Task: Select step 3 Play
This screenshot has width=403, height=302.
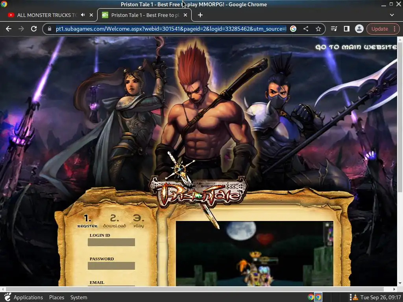Action: pyautogui.click(x=139, y=221)
